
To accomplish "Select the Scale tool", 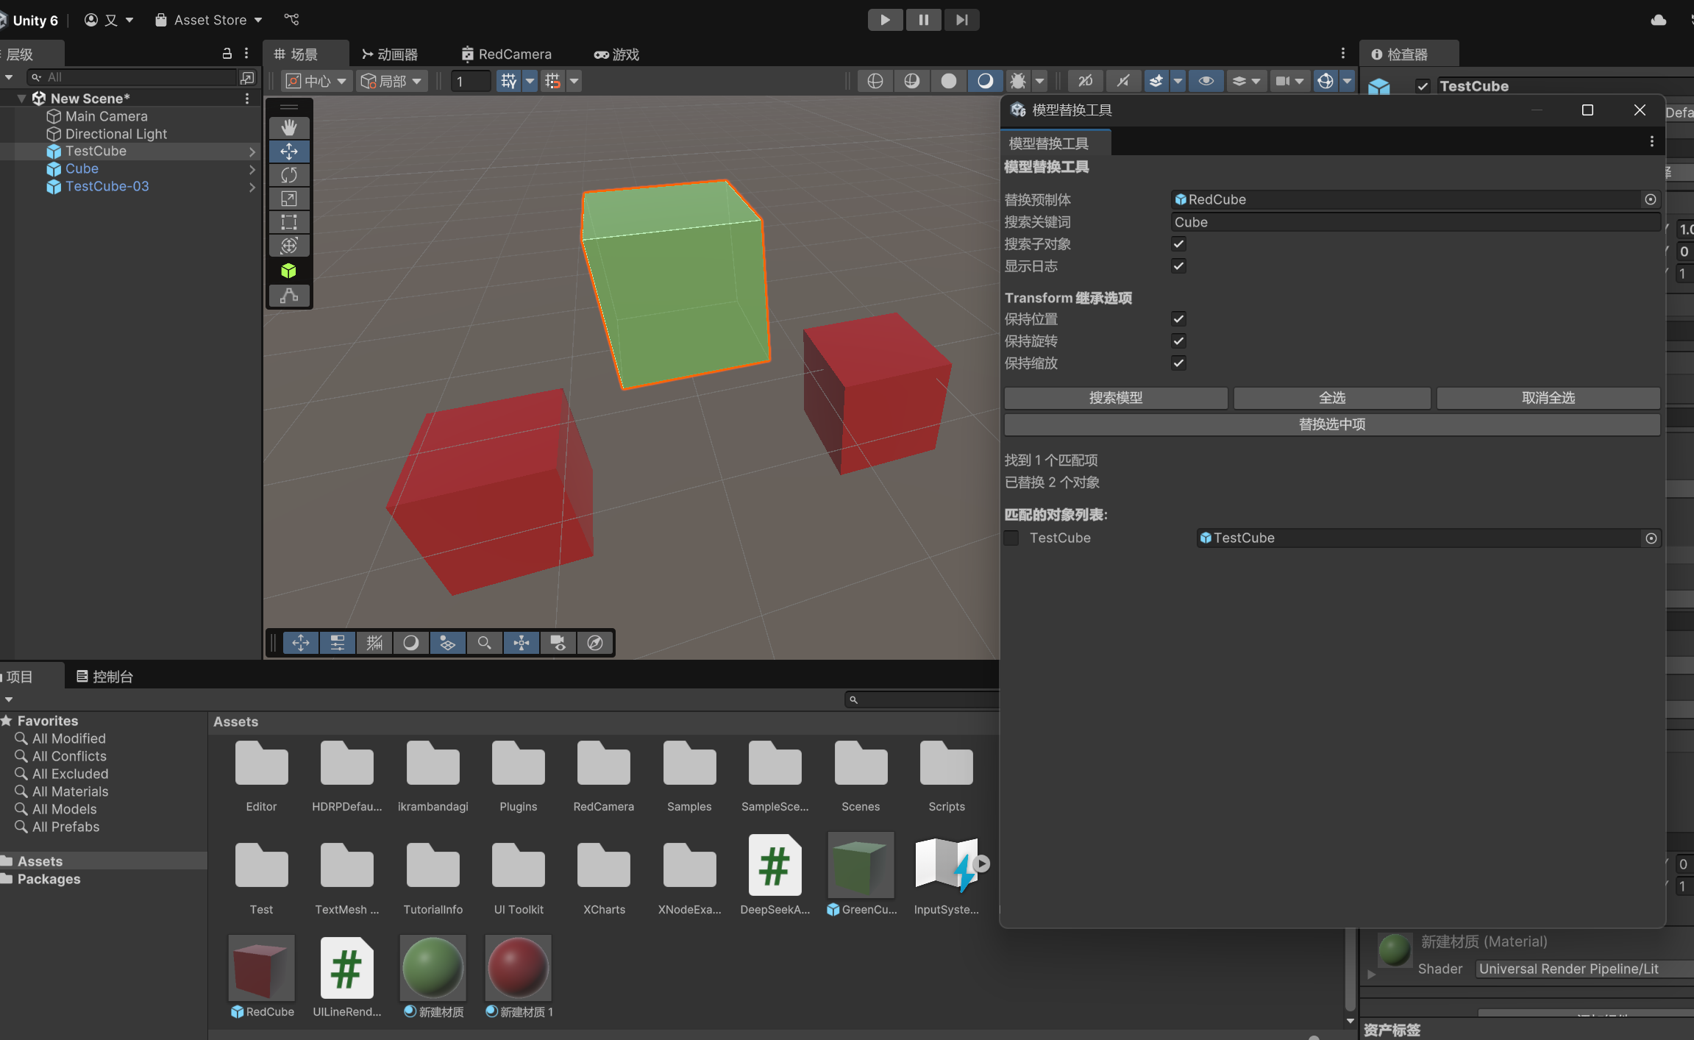I will 289,199.
